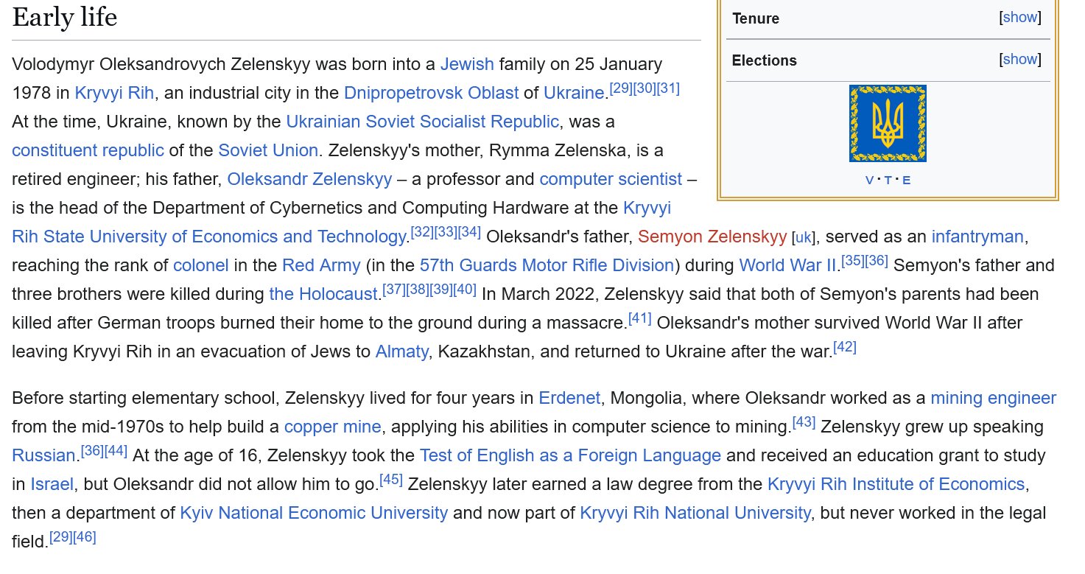Open the Dnipropetrovsk Oblast link
The height and width of the screenshot is (574, 1085).
coord(431,93)
